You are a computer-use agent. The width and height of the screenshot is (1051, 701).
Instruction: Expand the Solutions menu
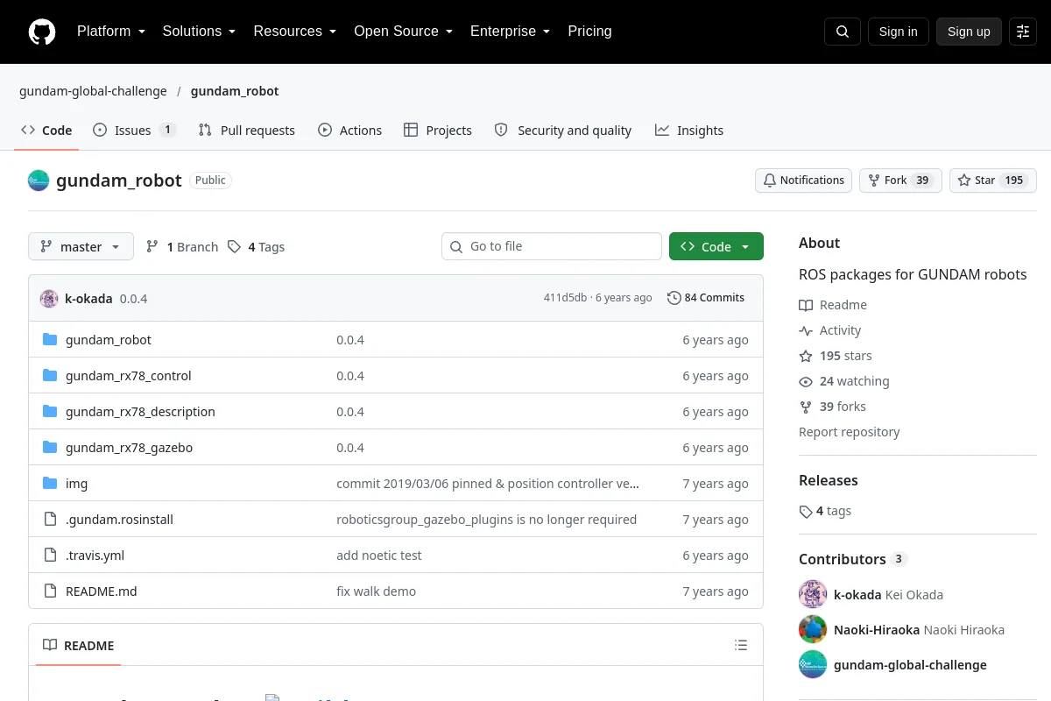tap(200, 32)
